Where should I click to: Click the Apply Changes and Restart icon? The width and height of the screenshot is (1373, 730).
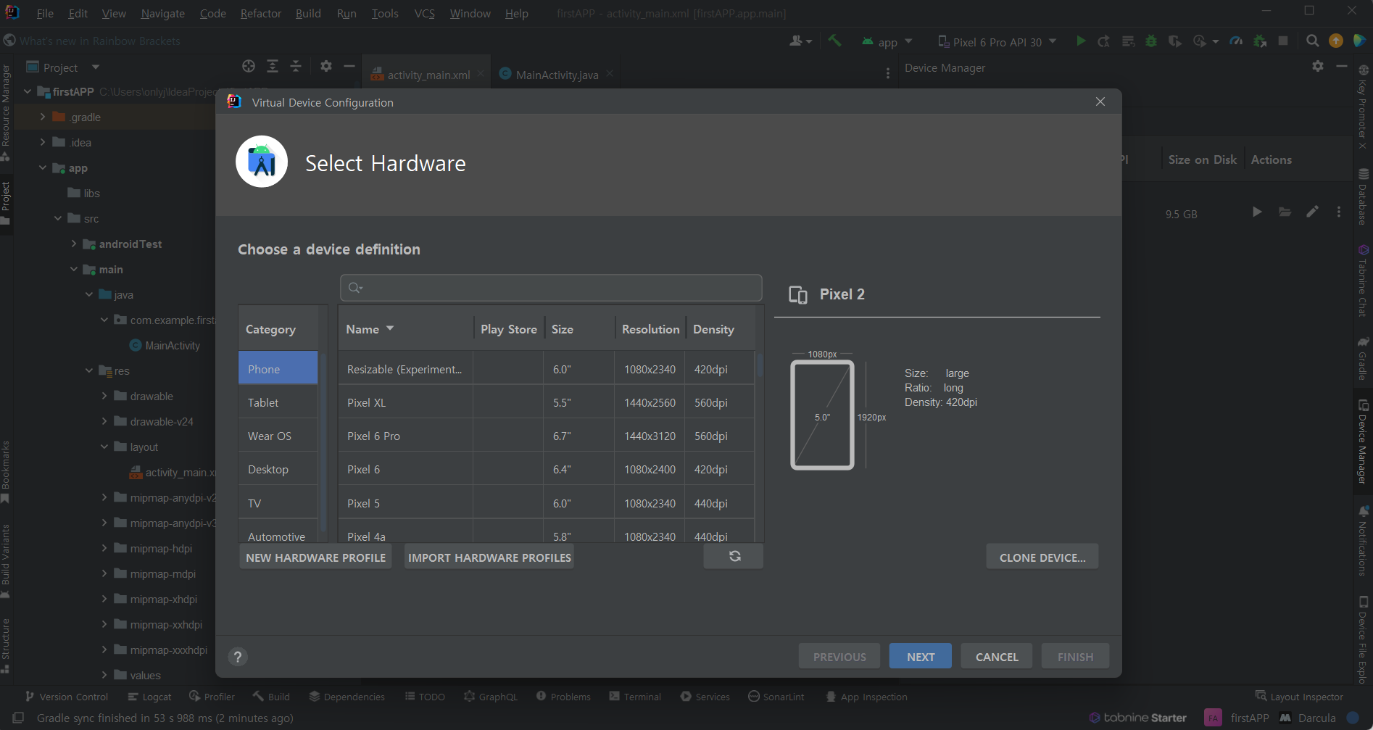(x=1104, y=41)
